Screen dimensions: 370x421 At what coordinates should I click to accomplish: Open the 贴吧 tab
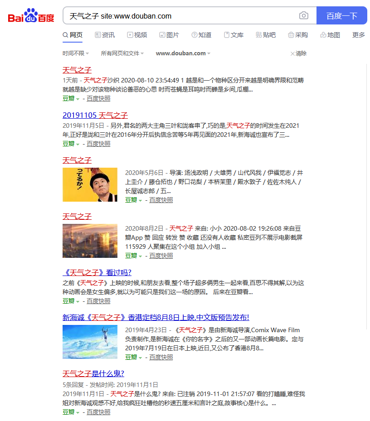click(x=266, y=35)
